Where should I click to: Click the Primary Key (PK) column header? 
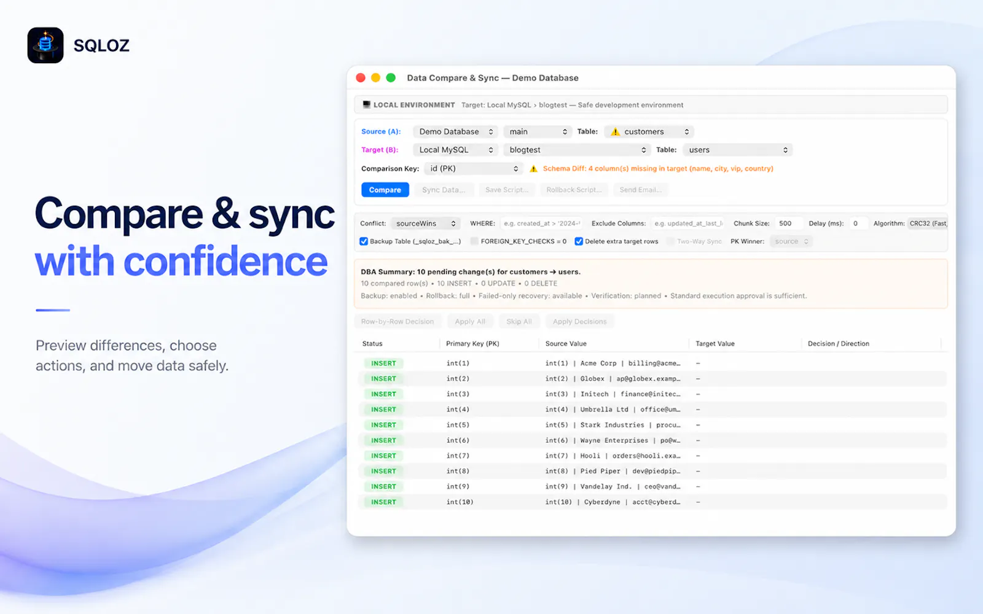click(x=472, y=344)
